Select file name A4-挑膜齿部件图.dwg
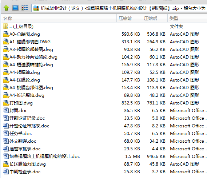The image size is (207, 178). pyautogui.click(x=31, y=88)
